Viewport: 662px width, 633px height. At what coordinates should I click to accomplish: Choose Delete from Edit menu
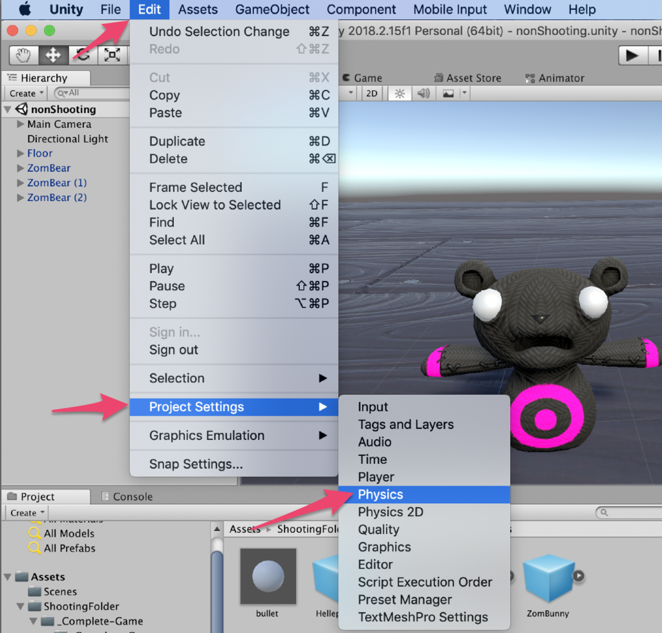[234, 159]
